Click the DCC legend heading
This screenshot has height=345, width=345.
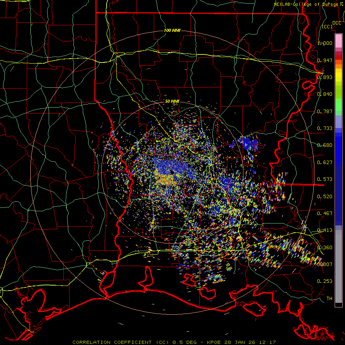click(337, 23)
